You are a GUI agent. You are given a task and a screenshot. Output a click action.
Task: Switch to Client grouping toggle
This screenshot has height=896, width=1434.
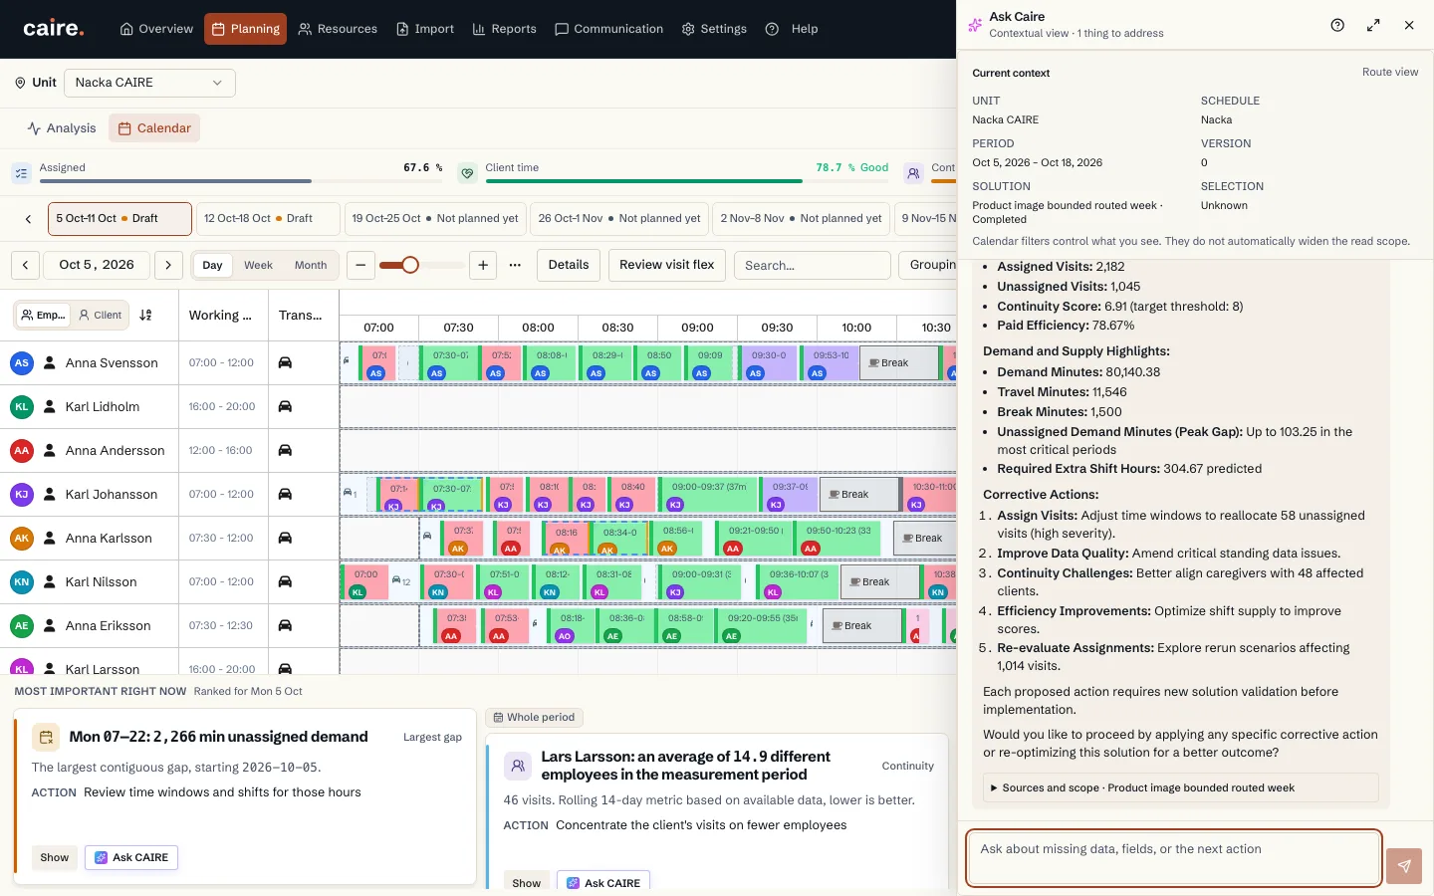click(x=100, y=316)
